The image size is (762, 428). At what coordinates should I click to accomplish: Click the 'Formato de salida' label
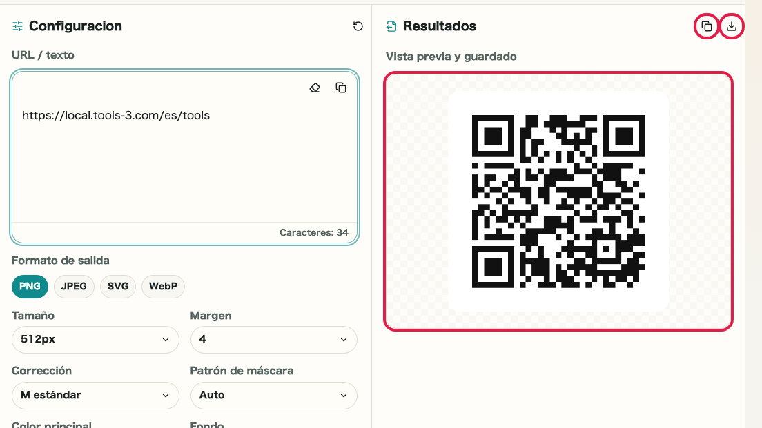click(60, 261)
